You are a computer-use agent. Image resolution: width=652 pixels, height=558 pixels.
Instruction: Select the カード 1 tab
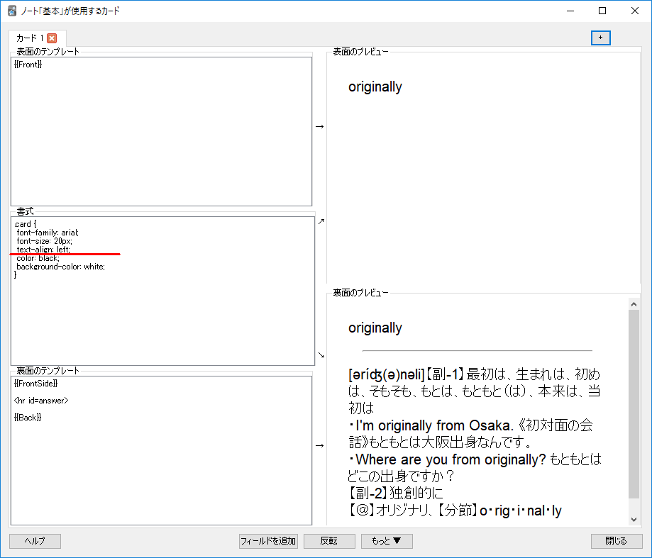click(x=37, y=38)
